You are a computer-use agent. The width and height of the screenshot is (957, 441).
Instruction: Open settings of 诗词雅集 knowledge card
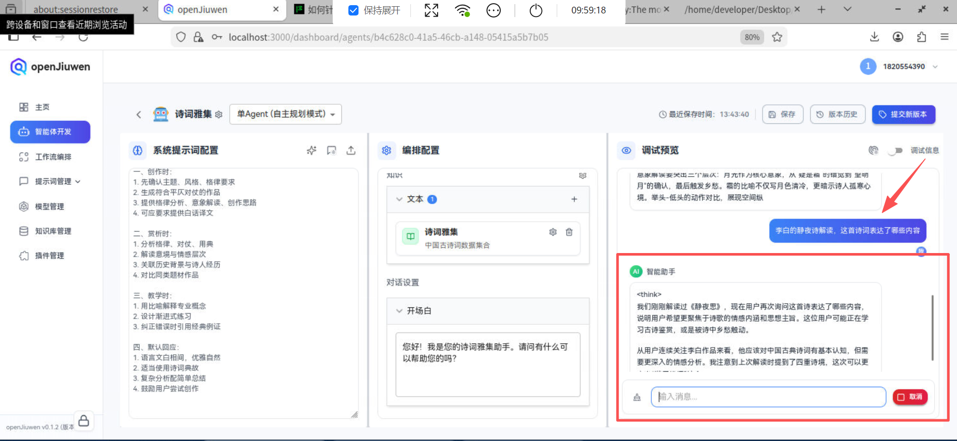coord(553,232)
